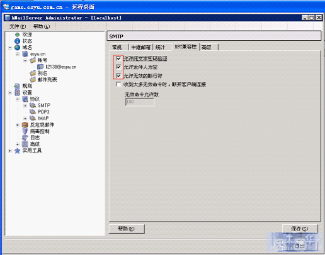Enable 收到太多无效命令时断开客户端连接 checkbox
The height and width of the screenshot is (255, 325).
click(118, 84)
